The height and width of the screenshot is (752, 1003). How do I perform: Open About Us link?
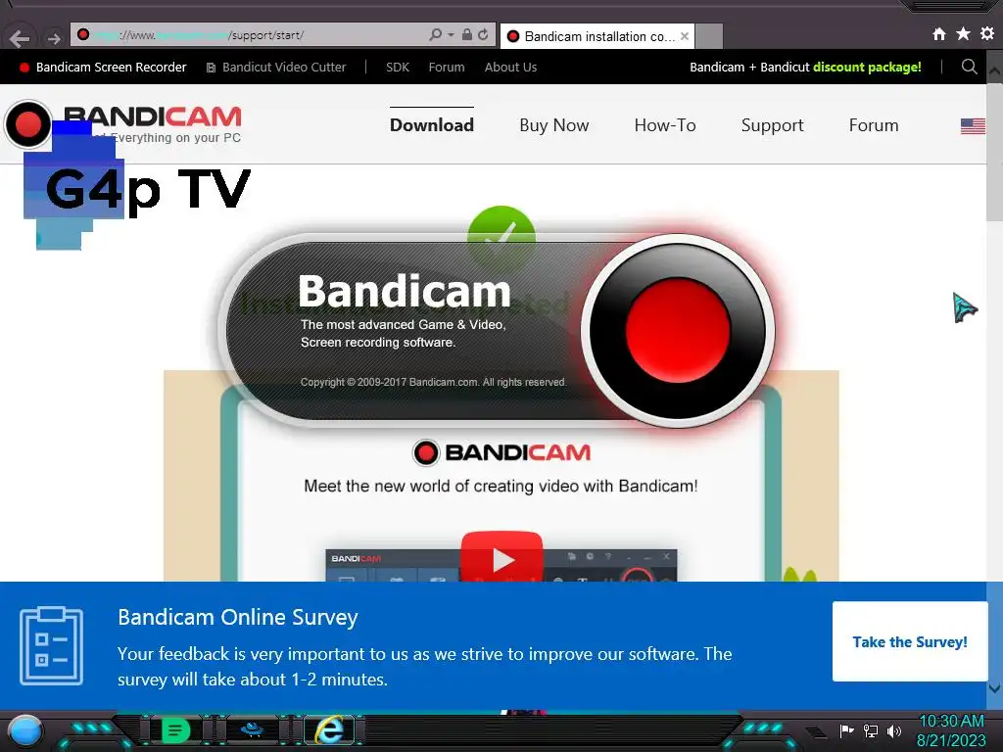pos(510,68)
